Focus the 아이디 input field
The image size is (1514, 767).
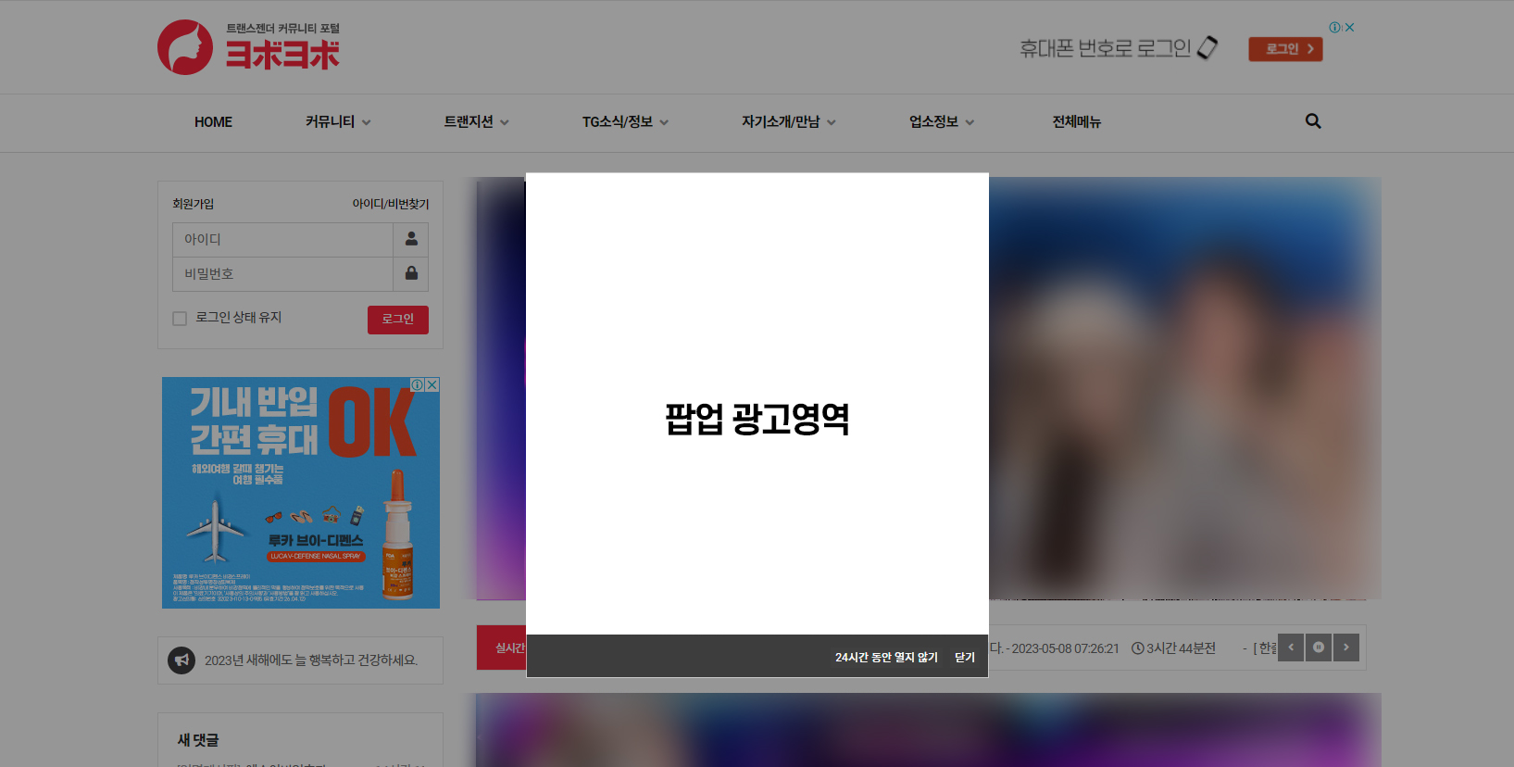282,239
